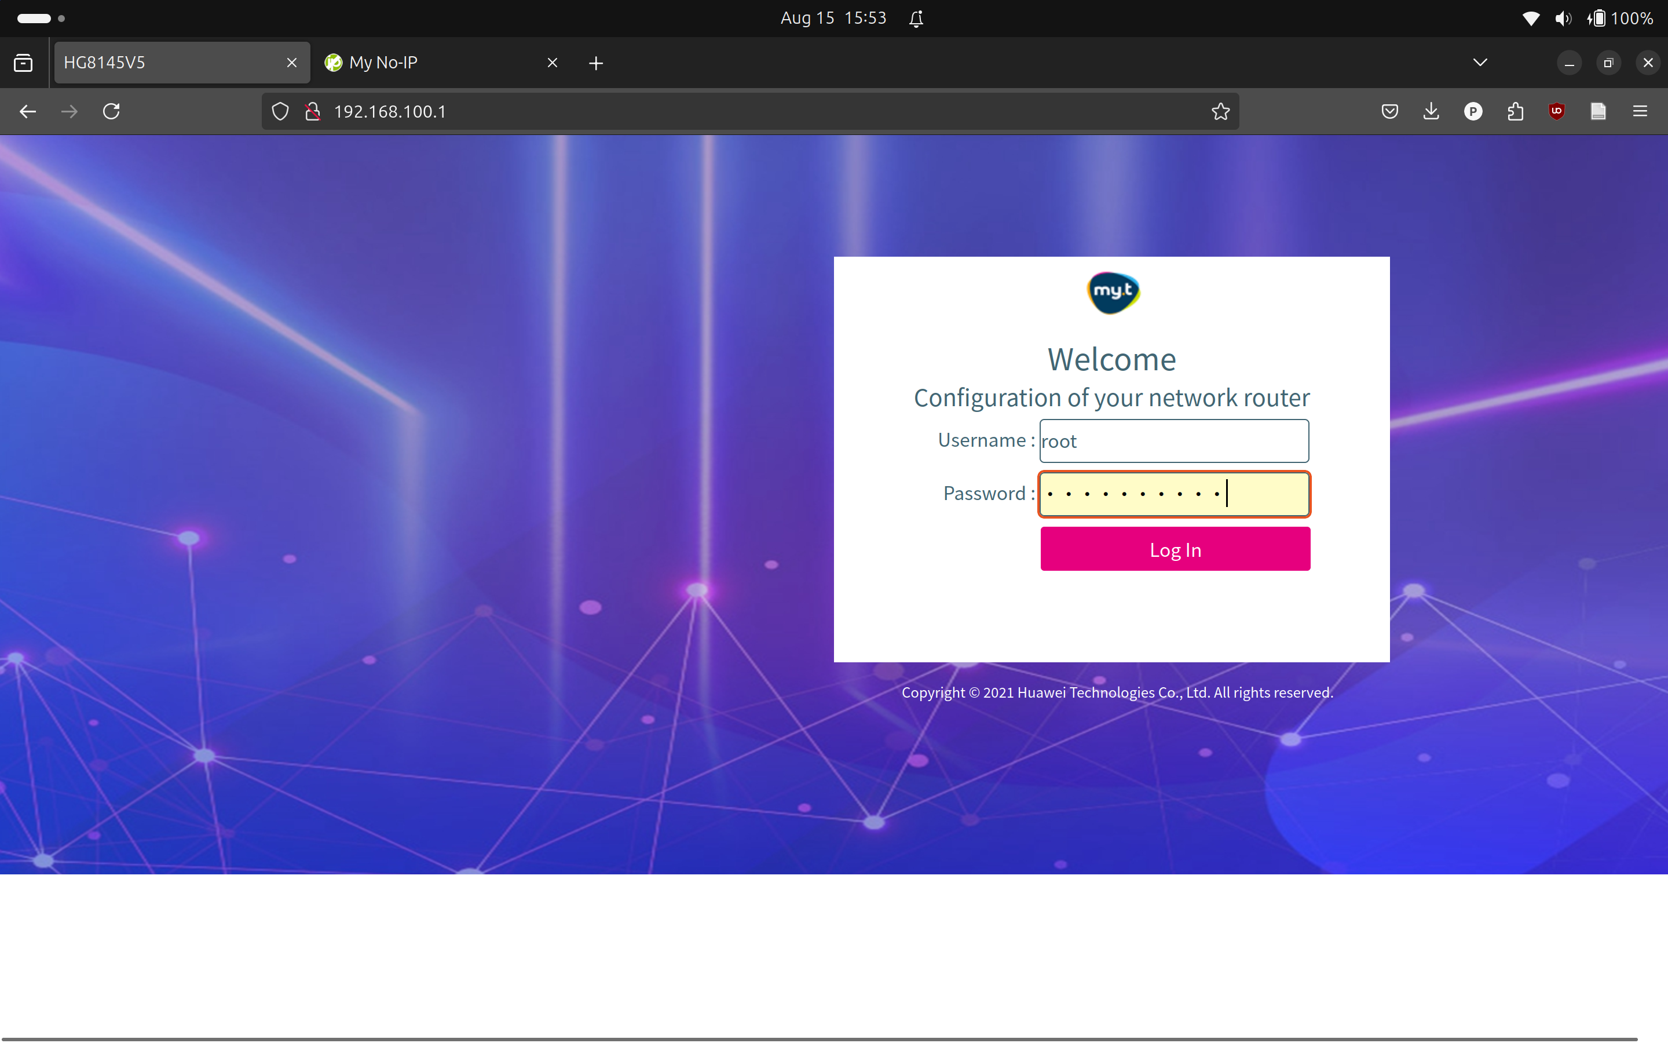
Task: Close the My No-IP tab
Action: 552,62
